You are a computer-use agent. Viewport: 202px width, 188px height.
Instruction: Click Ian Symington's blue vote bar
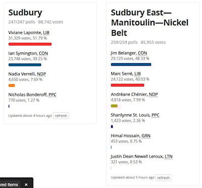pyautogui.click(x=25, y=65)
